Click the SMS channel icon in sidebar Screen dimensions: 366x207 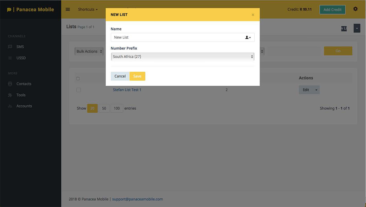pyautogui.click(x=10, y=47)
